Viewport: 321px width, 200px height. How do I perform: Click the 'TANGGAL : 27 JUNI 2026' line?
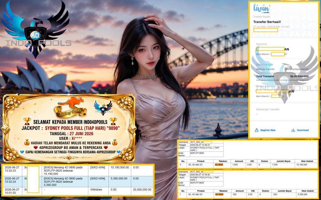pos(71,134)
